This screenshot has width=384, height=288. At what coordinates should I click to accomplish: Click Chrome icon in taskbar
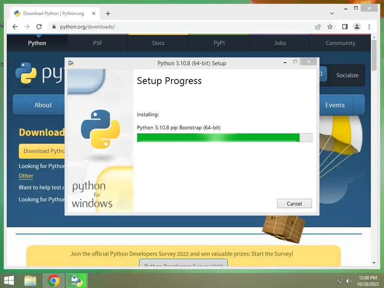54,280
